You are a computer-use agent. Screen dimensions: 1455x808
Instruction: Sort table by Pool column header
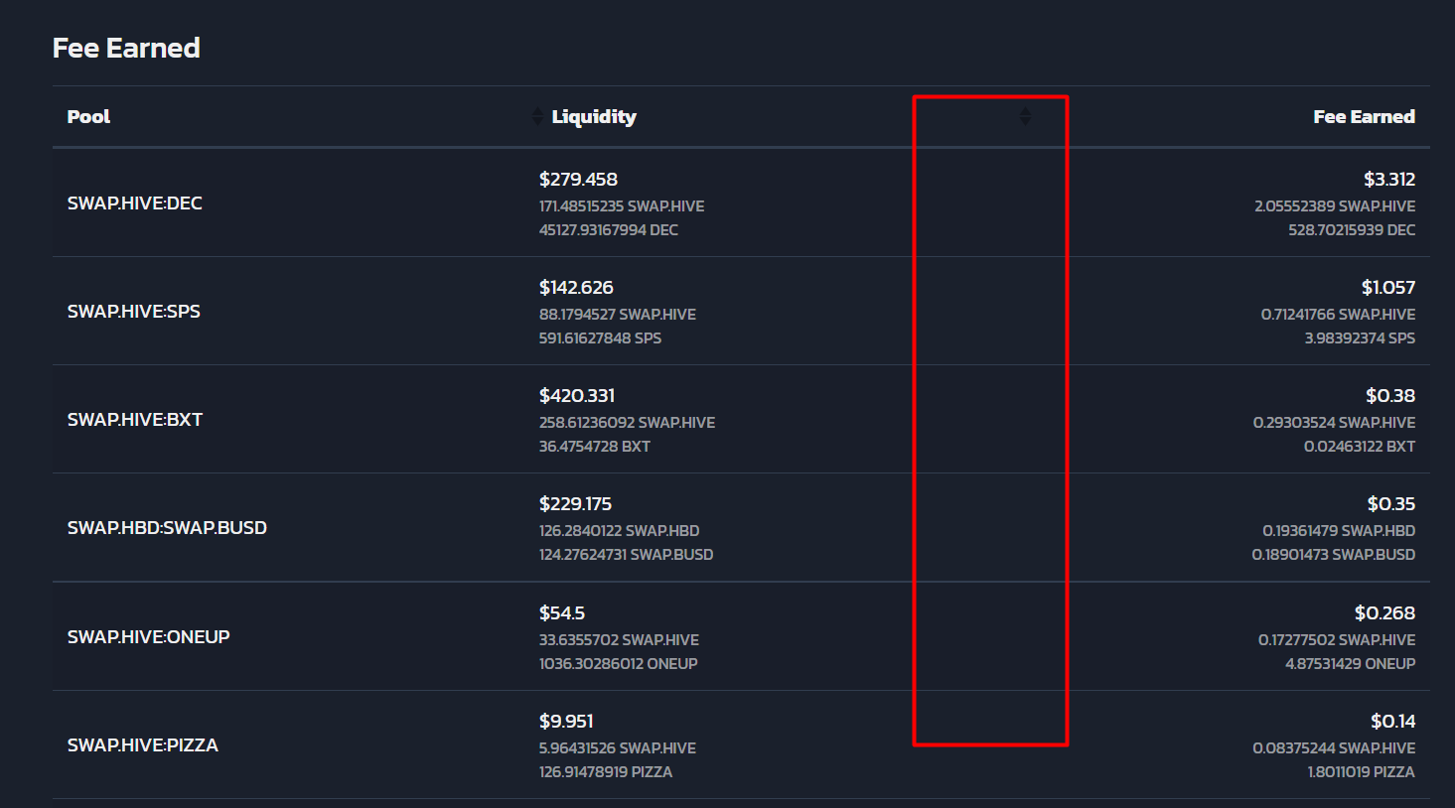88,116
